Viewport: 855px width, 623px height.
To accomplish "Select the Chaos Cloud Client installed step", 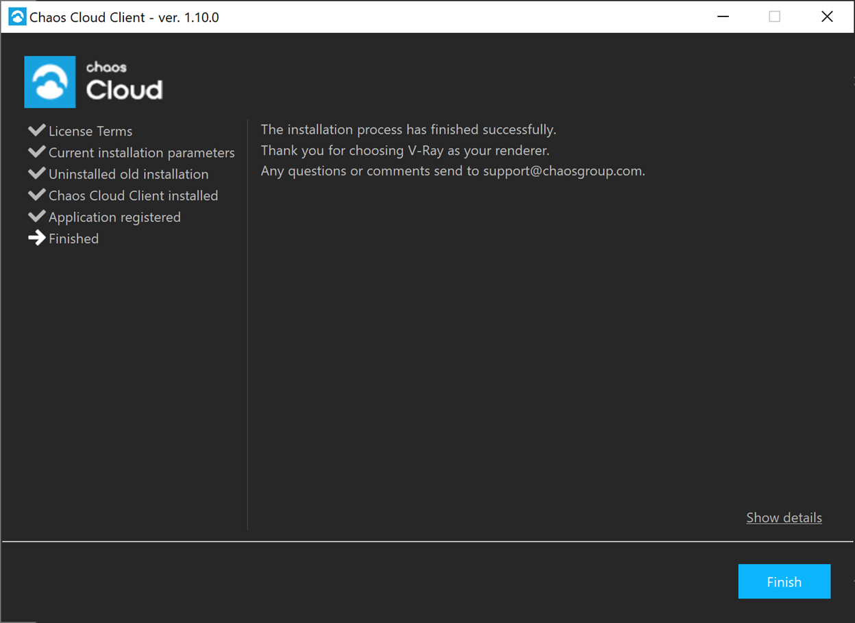I will (133, 195).
